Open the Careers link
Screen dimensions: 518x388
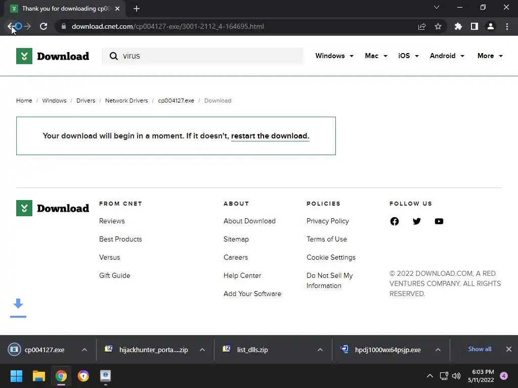(x=236, y=257)
